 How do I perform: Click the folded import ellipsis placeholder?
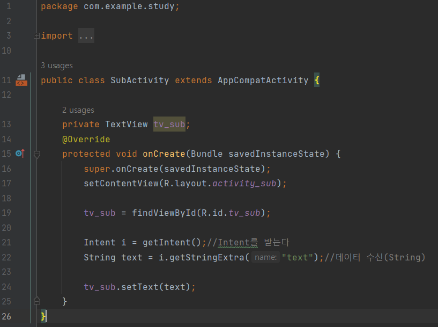[x=86, y=36]
